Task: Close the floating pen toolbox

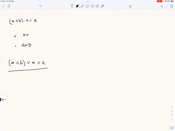Action: [3, 104]
